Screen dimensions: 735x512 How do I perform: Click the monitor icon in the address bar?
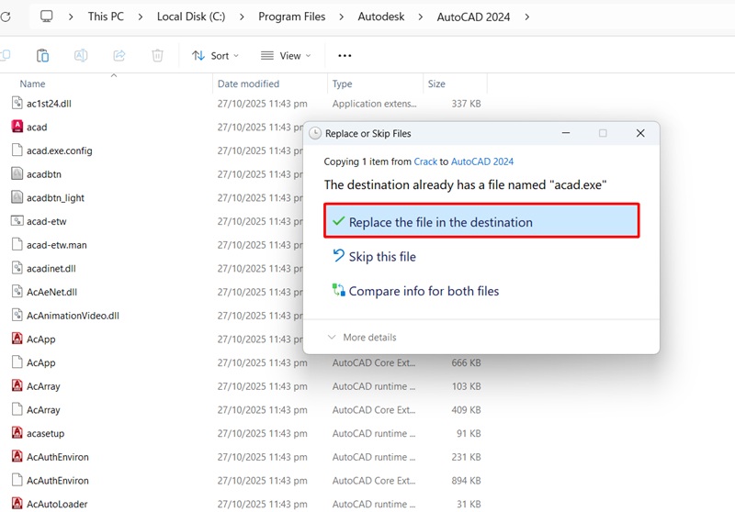click(47, 17)
